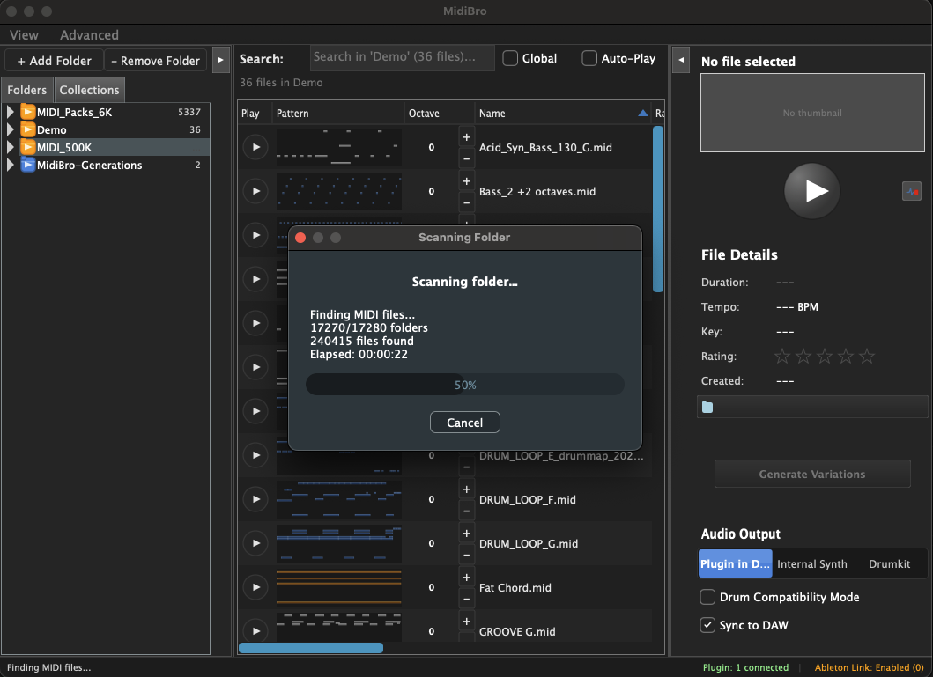
Task: Click the red waveform icon beside the preview
Action: (912, 191)
